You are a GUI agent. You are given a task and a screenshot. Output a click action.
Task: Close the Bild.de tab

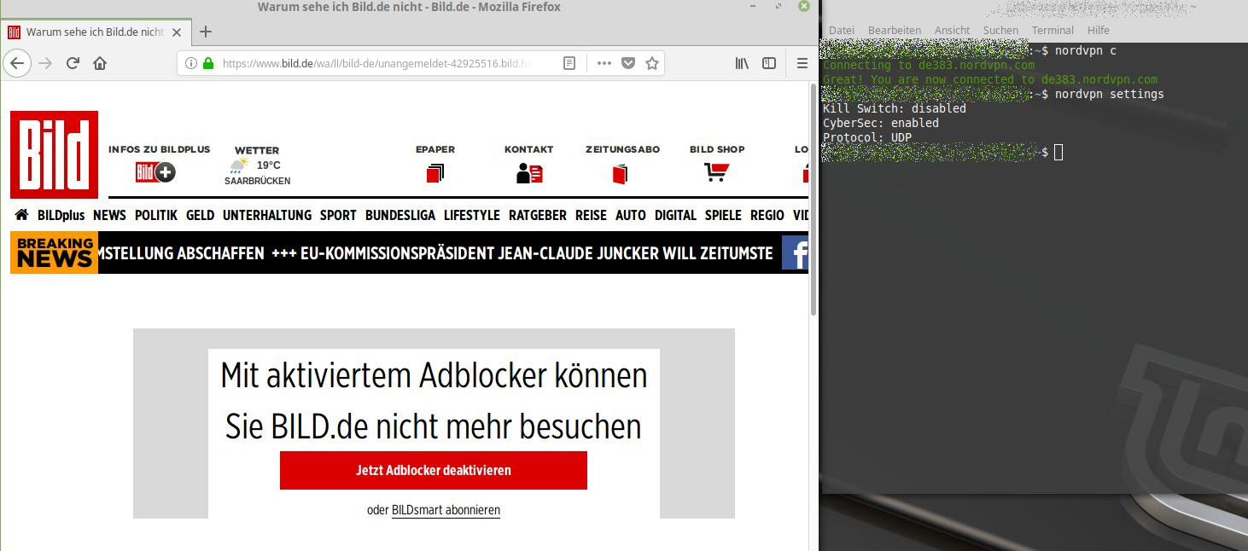[x=177, y=32]
